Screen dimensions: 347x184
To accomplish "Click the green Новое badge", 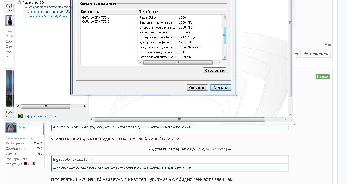I will click(323, 77).
